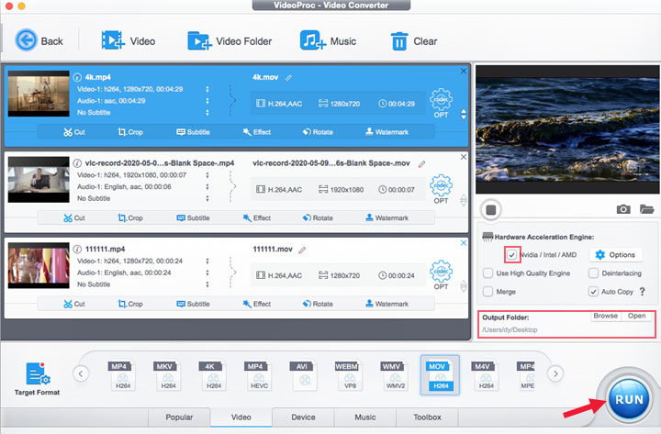Add Subtitle to 111111.mp4

pos(193,304)
